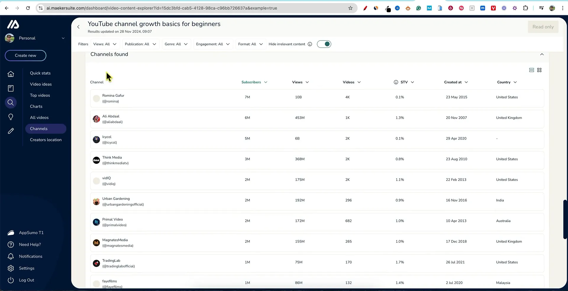Open the browser extensions puzzle icon
This screenshot has width=568, height=291.
tap(525, 8)
